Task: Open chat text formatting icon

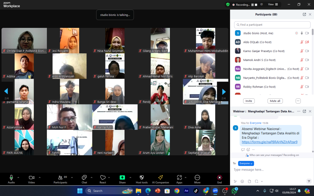Action: 235,181
